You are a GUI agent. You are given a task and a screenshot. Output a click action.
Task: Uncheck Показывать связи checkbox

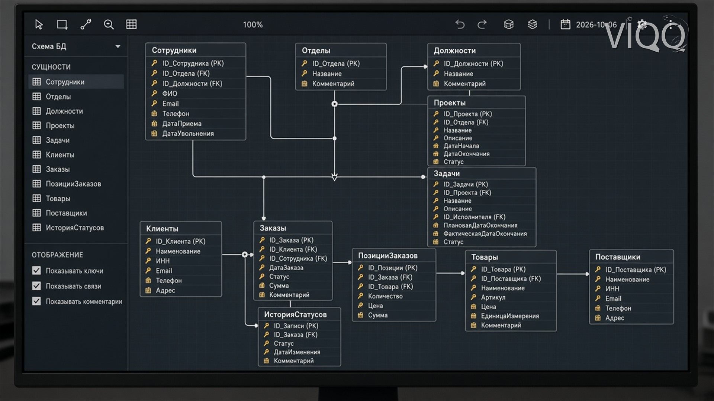coord(36,286)
